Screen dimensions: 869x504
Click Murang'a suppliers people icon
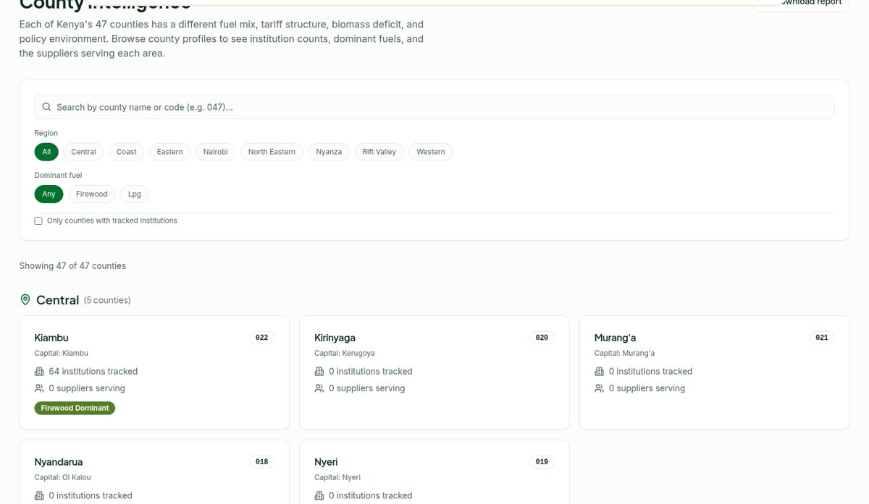point(599,388)
